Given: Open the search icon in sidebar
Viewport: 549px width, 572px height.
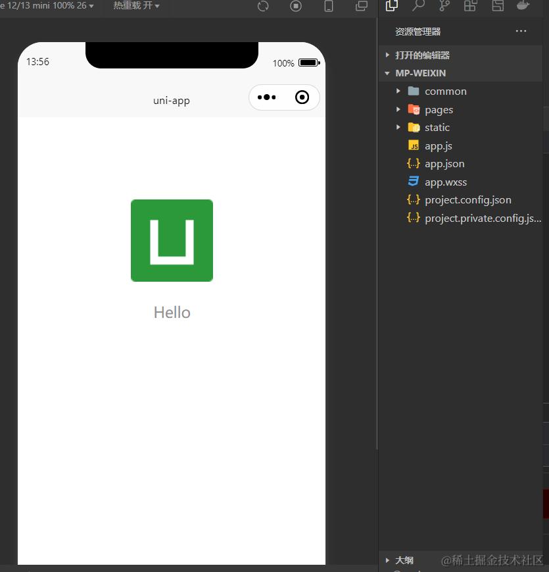Looking at the screenshot, I should tap(418, 5).
